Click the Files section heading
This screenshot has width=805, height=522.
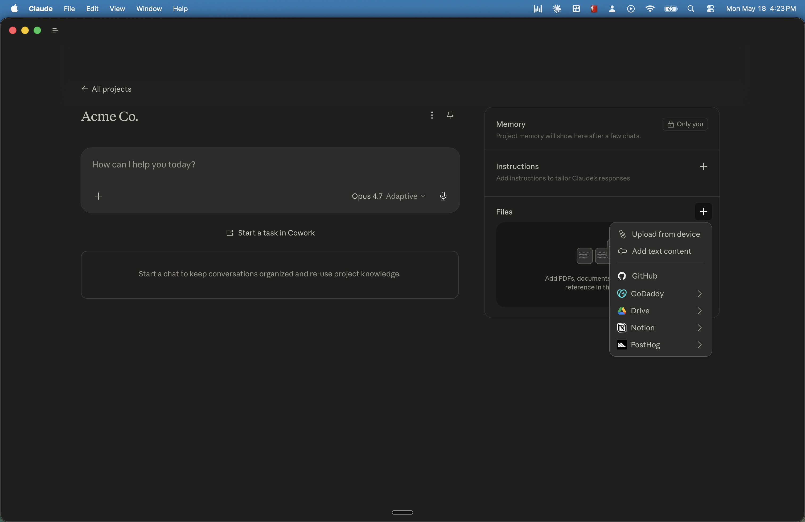pos(504,212)
